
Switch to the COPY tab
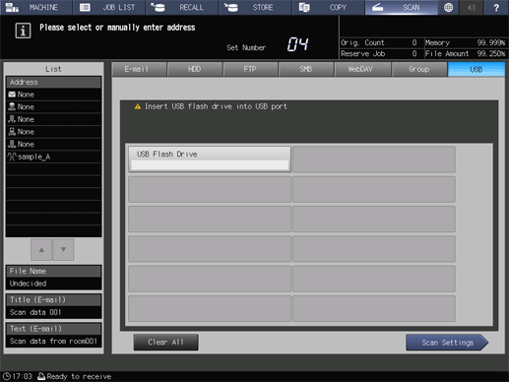[x=329, y=8]
